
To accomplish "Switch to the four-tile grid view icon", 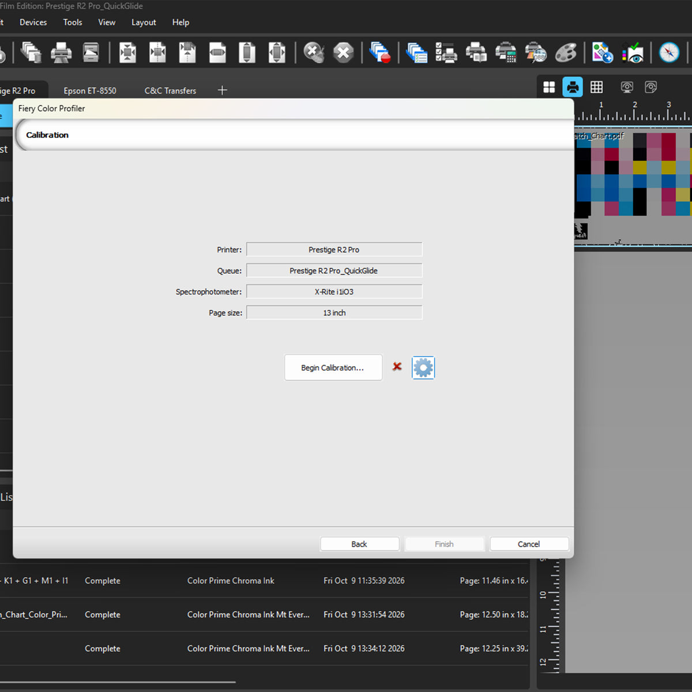I will tap(549, 87).
